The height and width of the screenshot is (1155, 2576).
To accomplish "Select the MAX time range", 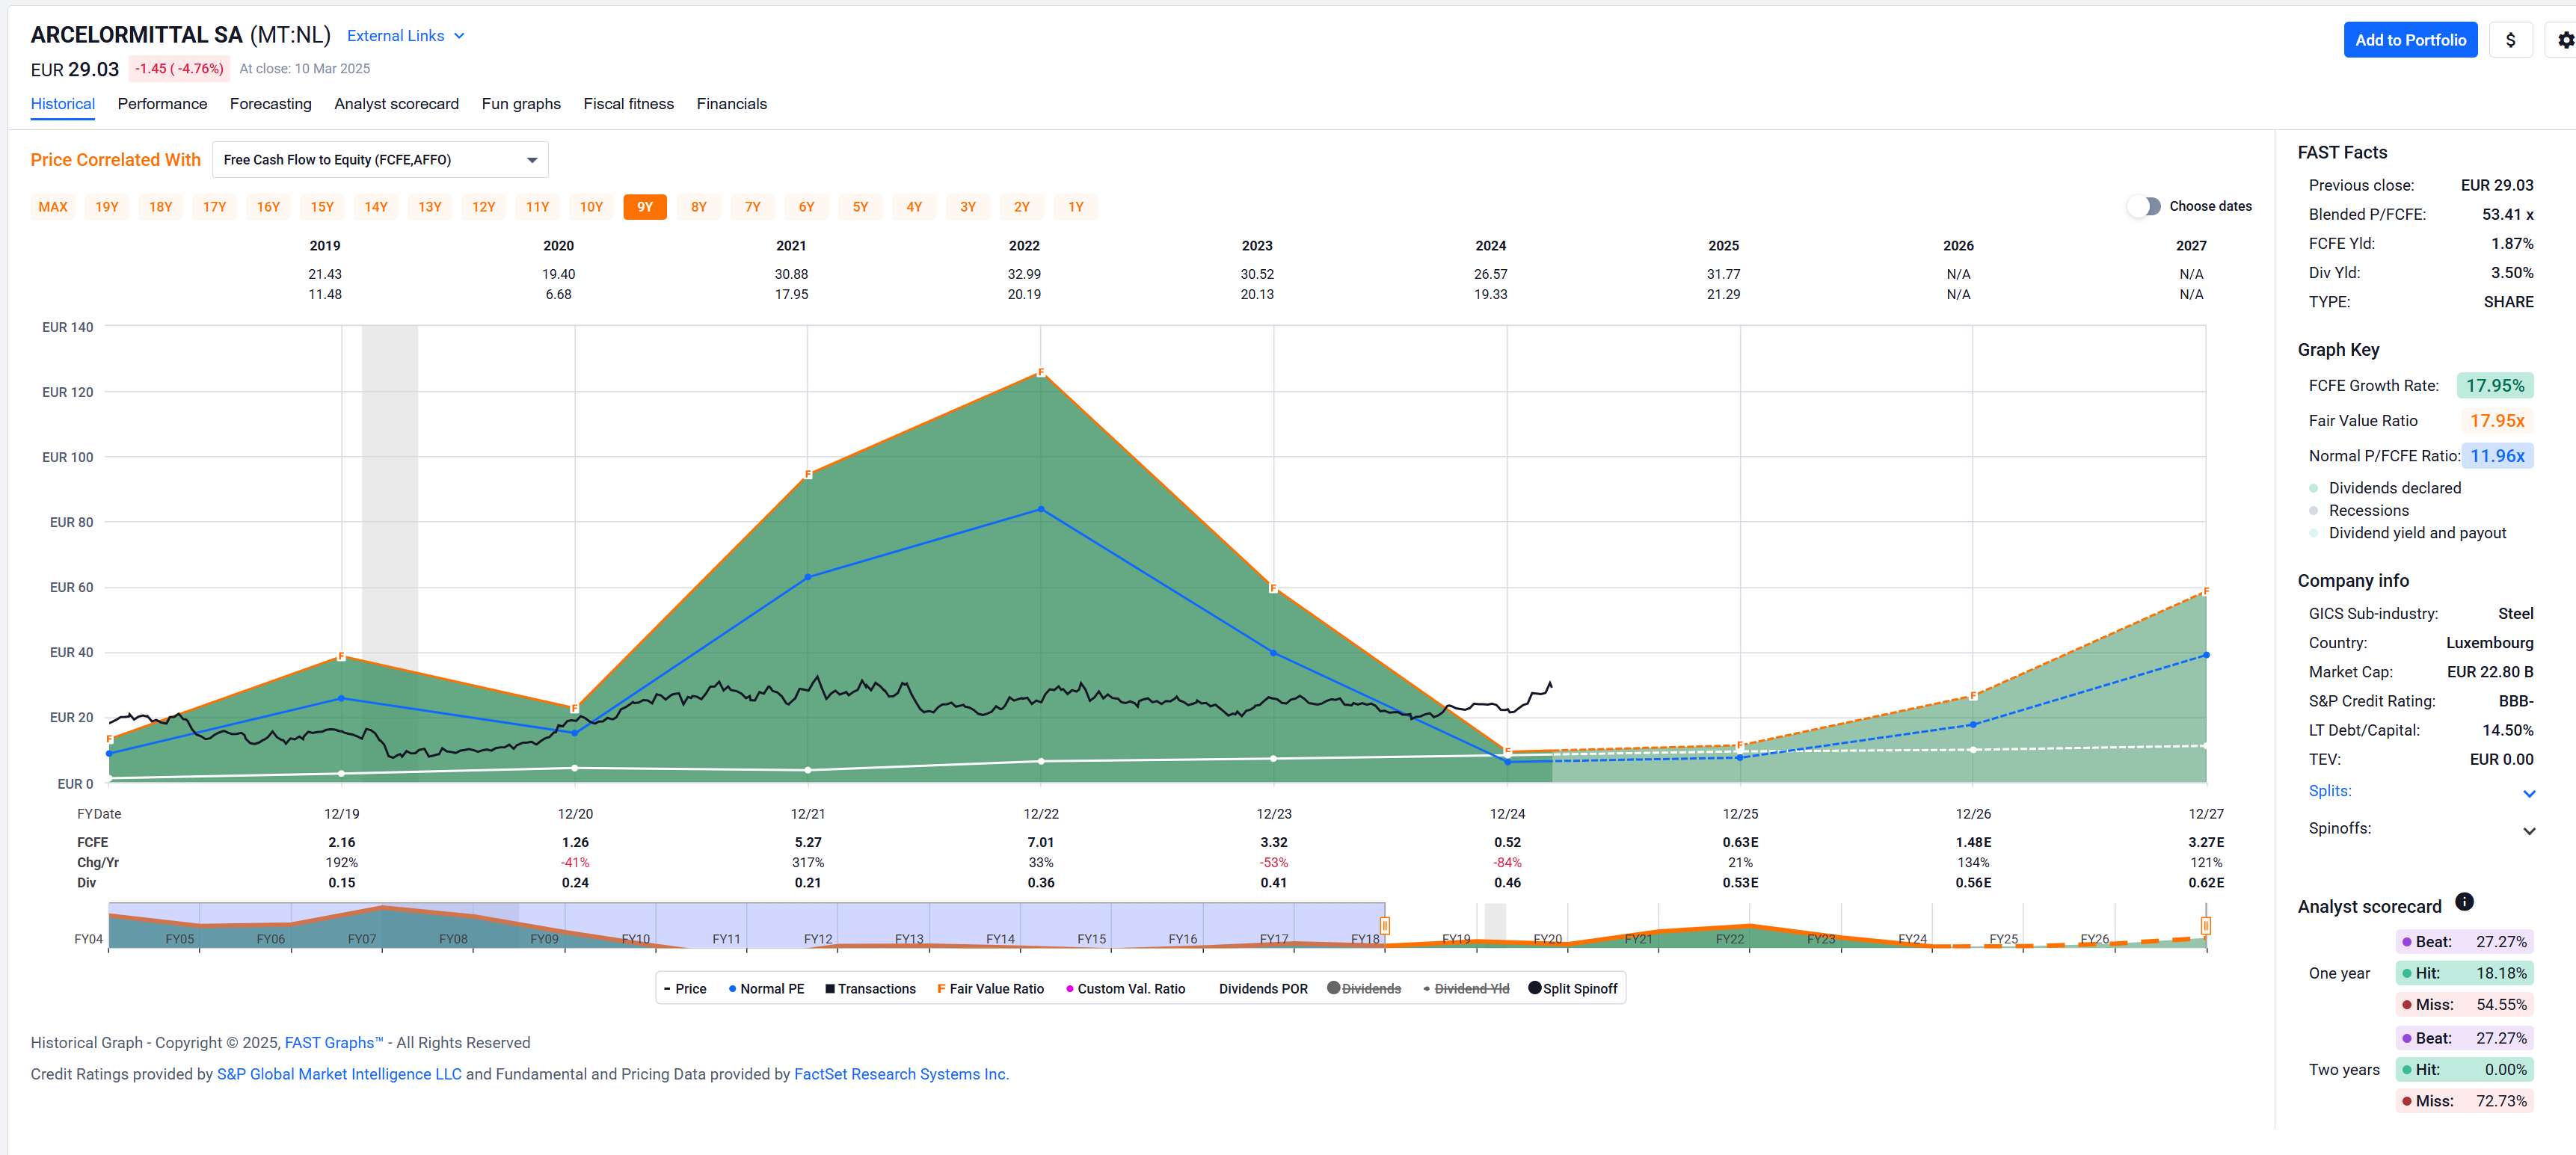I will coord(53,207).
